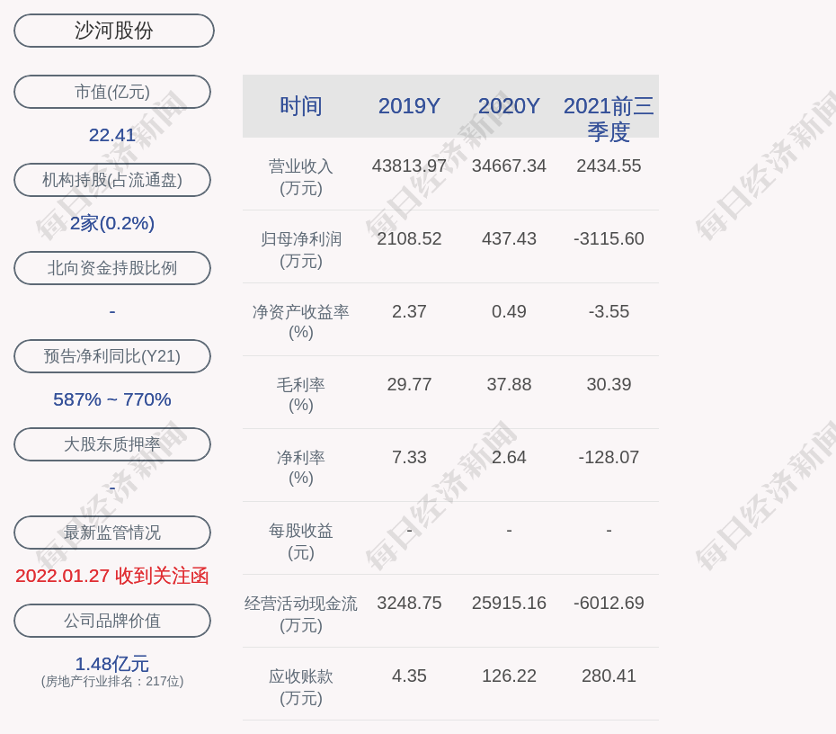The image size is (836, 734).
Task: Click net margin value -128.07
Action: tap(609, 457)
